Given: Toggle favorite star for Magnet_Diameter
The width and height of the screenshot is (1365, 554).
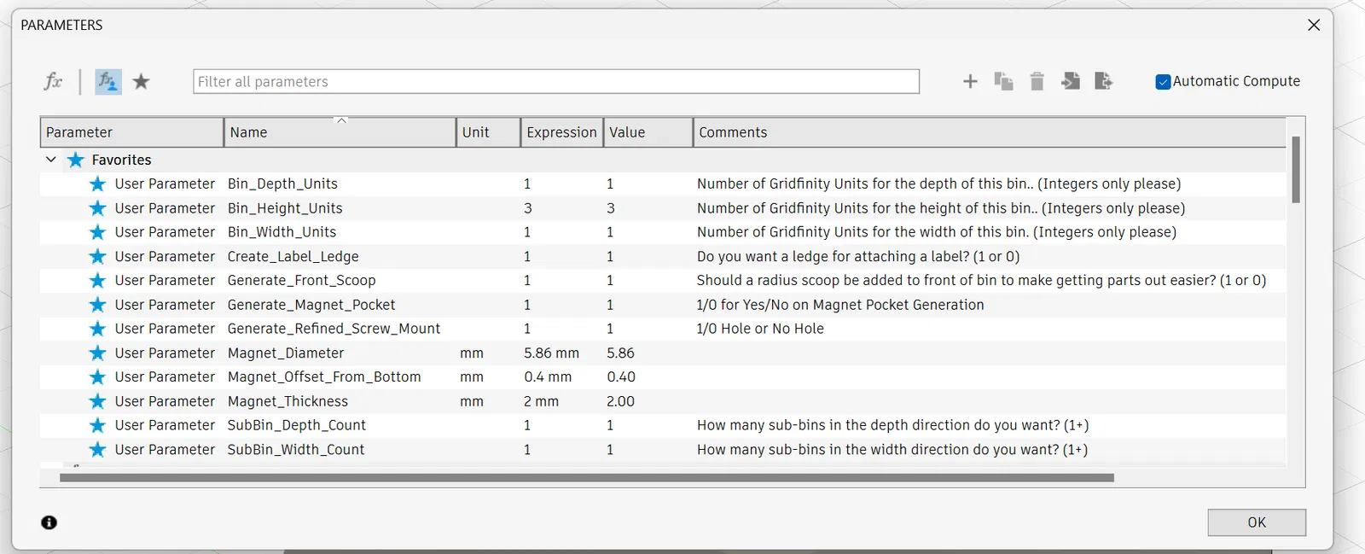Looking at the screenshot, I should pyautogui.click(x=98, y=353).
